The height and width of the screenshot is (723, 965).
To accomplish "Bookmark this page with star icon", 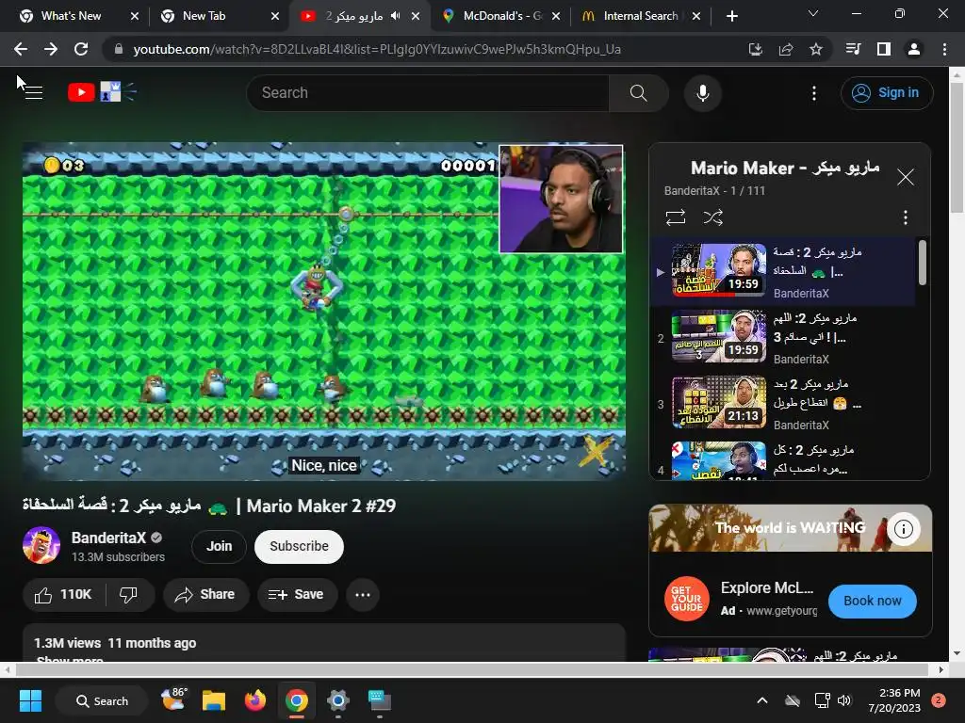I will [815, 49].
